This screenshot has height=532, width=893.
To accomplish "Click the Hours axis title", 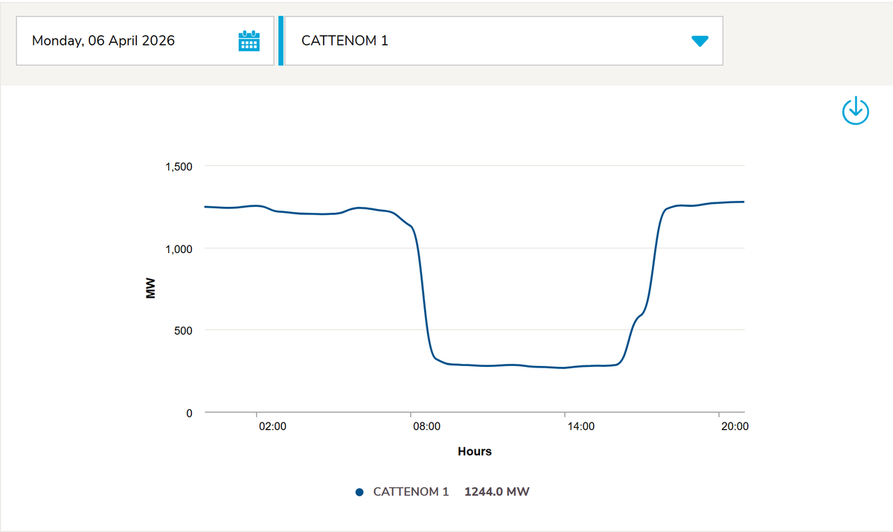I will tap(475, 451).
